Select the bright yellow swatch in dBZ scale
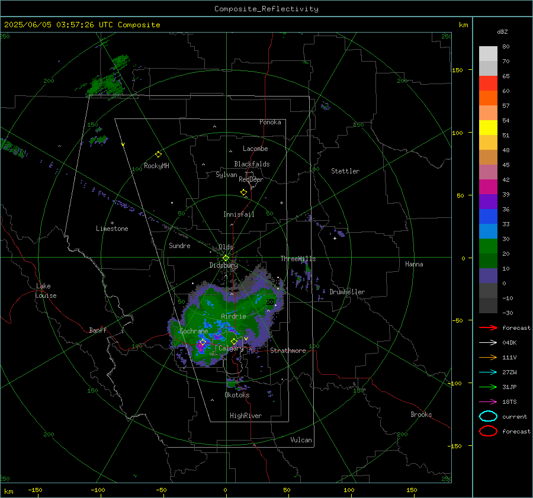The image size is (533, 498). pyautogui.click(x=488, y=128)
